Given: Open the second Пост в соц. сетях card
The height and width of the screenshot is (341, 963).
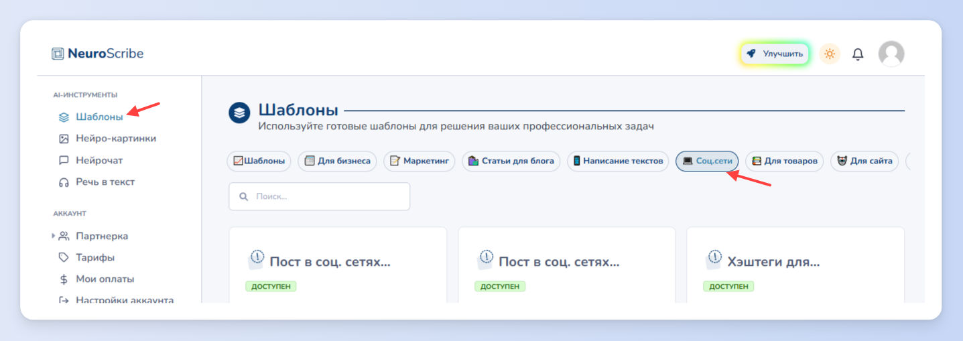Looking at the screenshot, I should point(566,265).
